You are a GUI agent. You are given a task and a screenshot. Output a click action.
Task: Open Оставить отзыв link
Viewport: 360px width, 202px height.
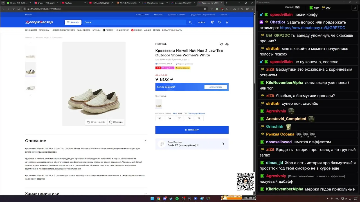(x=164, y=64)
